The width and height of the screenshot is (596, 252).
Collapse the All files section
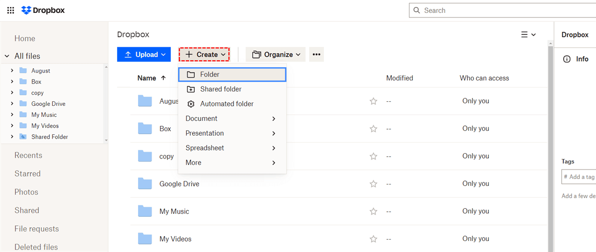[7, 56]
